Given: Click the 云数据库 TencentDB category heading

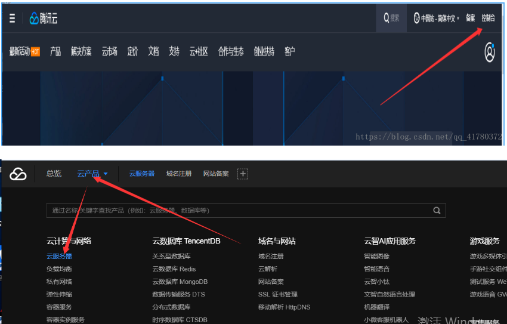Looking at the screenshot, I should pos(186,241).
